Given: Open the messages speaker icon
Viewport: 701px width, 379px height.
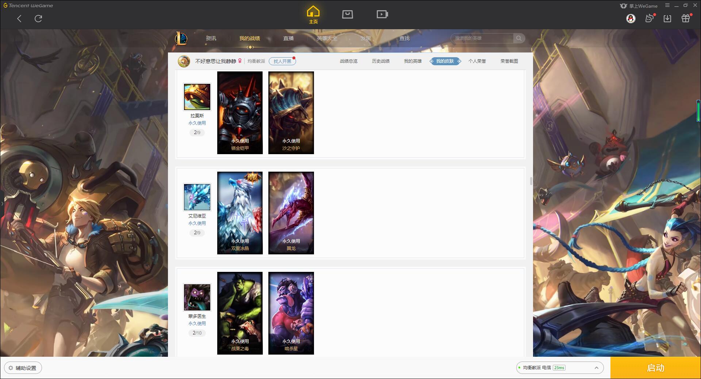Looking at the screenshot, I should tap(650, 18).
